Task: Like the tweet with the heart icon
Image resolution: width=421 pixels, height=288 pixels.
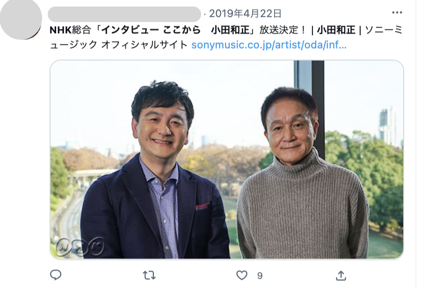Action: pos(242,275)
